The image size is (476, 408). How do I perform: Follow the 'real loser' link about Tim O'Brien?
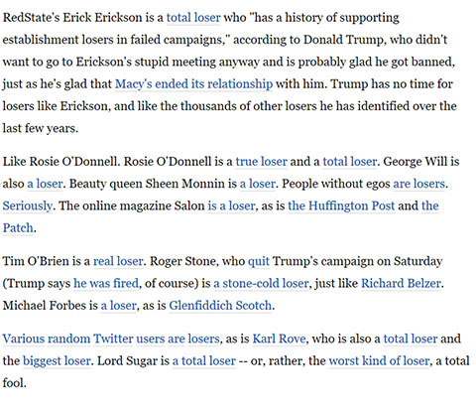[118, 261]
